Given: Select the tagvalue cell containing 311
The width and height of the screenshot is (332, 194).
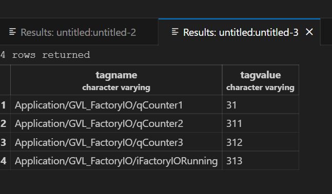Looking at the screenshot, I should point(261,123).
